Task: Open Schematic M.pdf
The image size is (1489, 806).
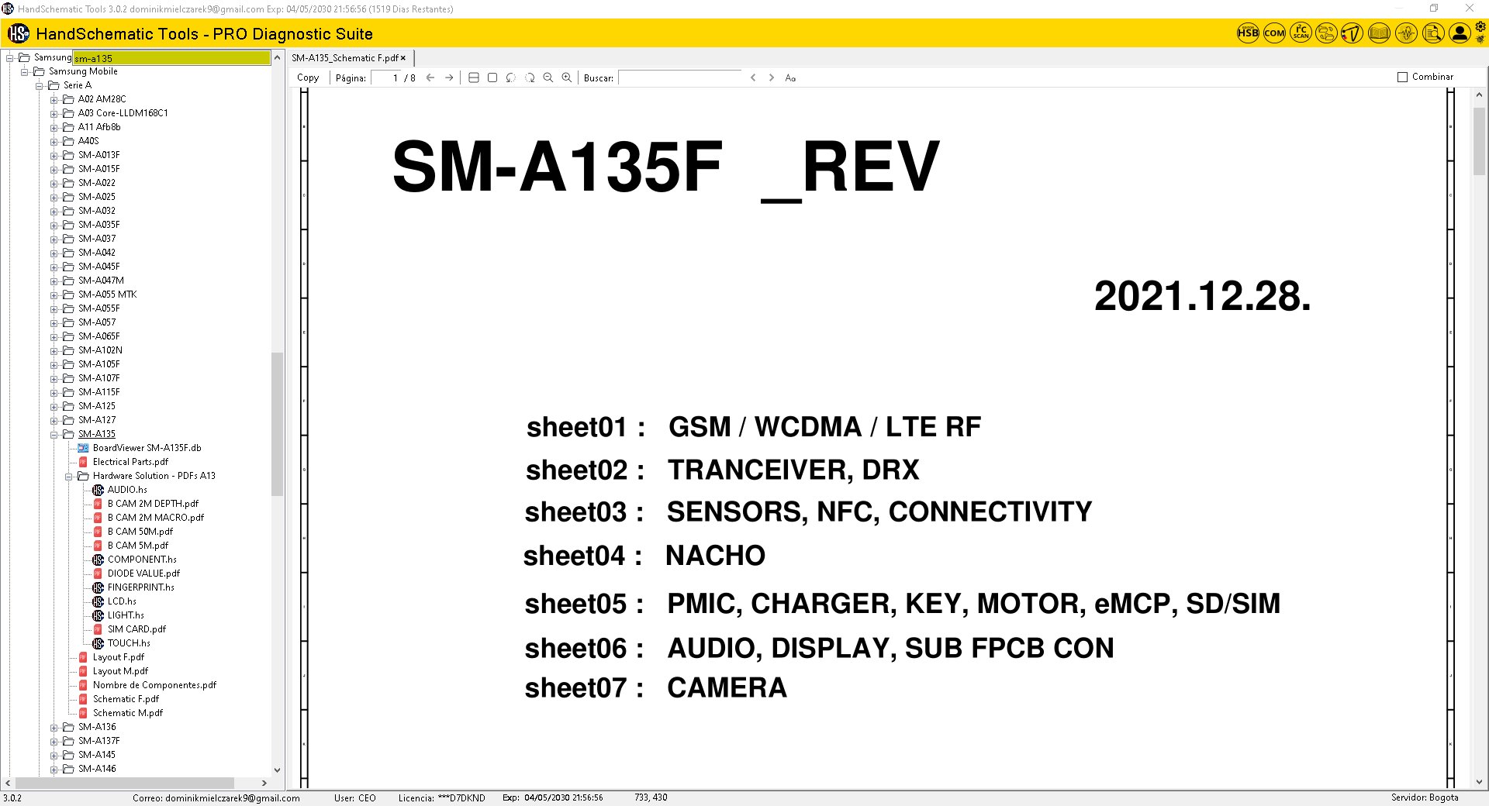Action: click(x=128, y=713)
